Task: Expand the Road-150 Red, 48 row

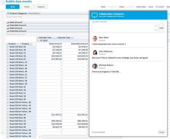Action: (8, 50)
